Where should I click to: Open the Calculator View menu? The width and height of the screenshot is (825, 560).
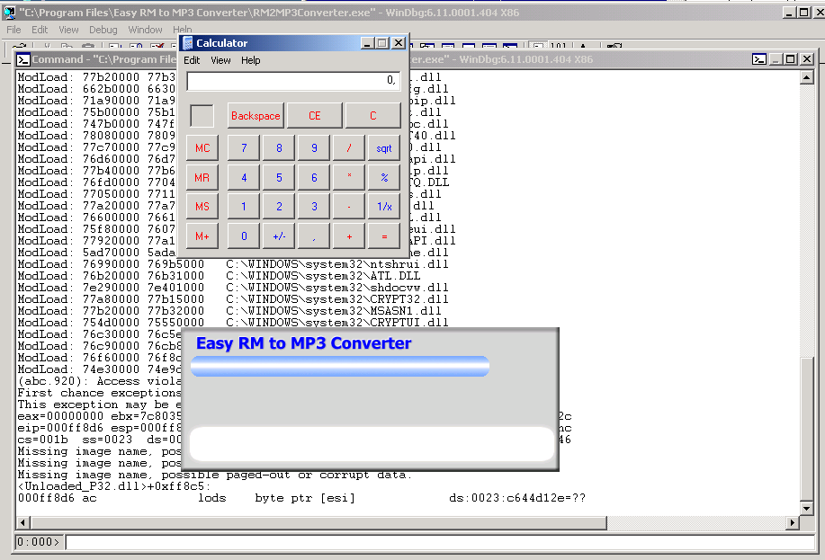tap(220, 60)
